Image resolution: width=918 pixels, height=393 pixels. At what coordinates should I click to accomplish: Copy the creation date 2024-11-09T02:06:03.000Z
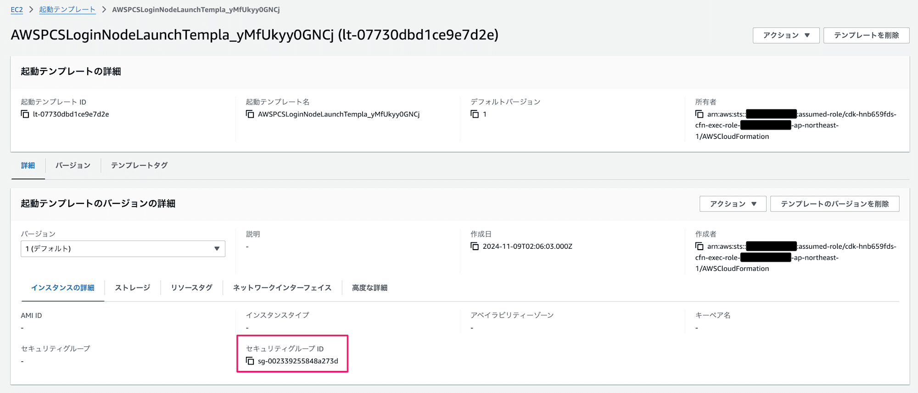[x=475, y=246]
